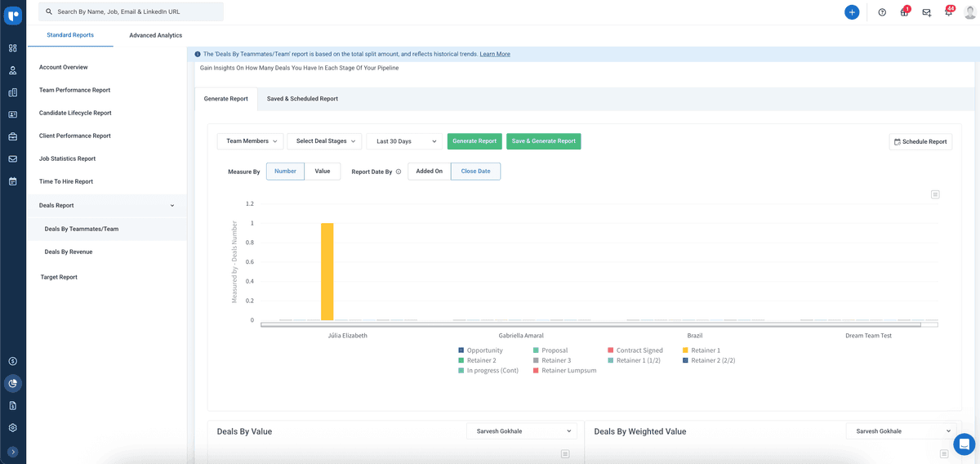The width and height of the screenshot is (980, 464).
Task: Set Measure By to Number
Action: pyautogui.click(x=285, y=172)
